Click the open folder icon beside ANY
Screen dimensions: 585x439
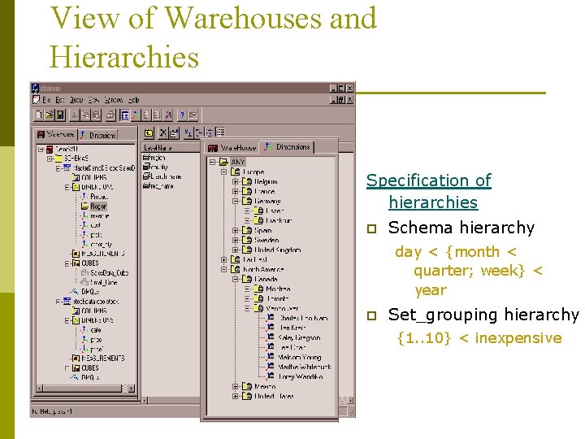[x=223, y=162]
